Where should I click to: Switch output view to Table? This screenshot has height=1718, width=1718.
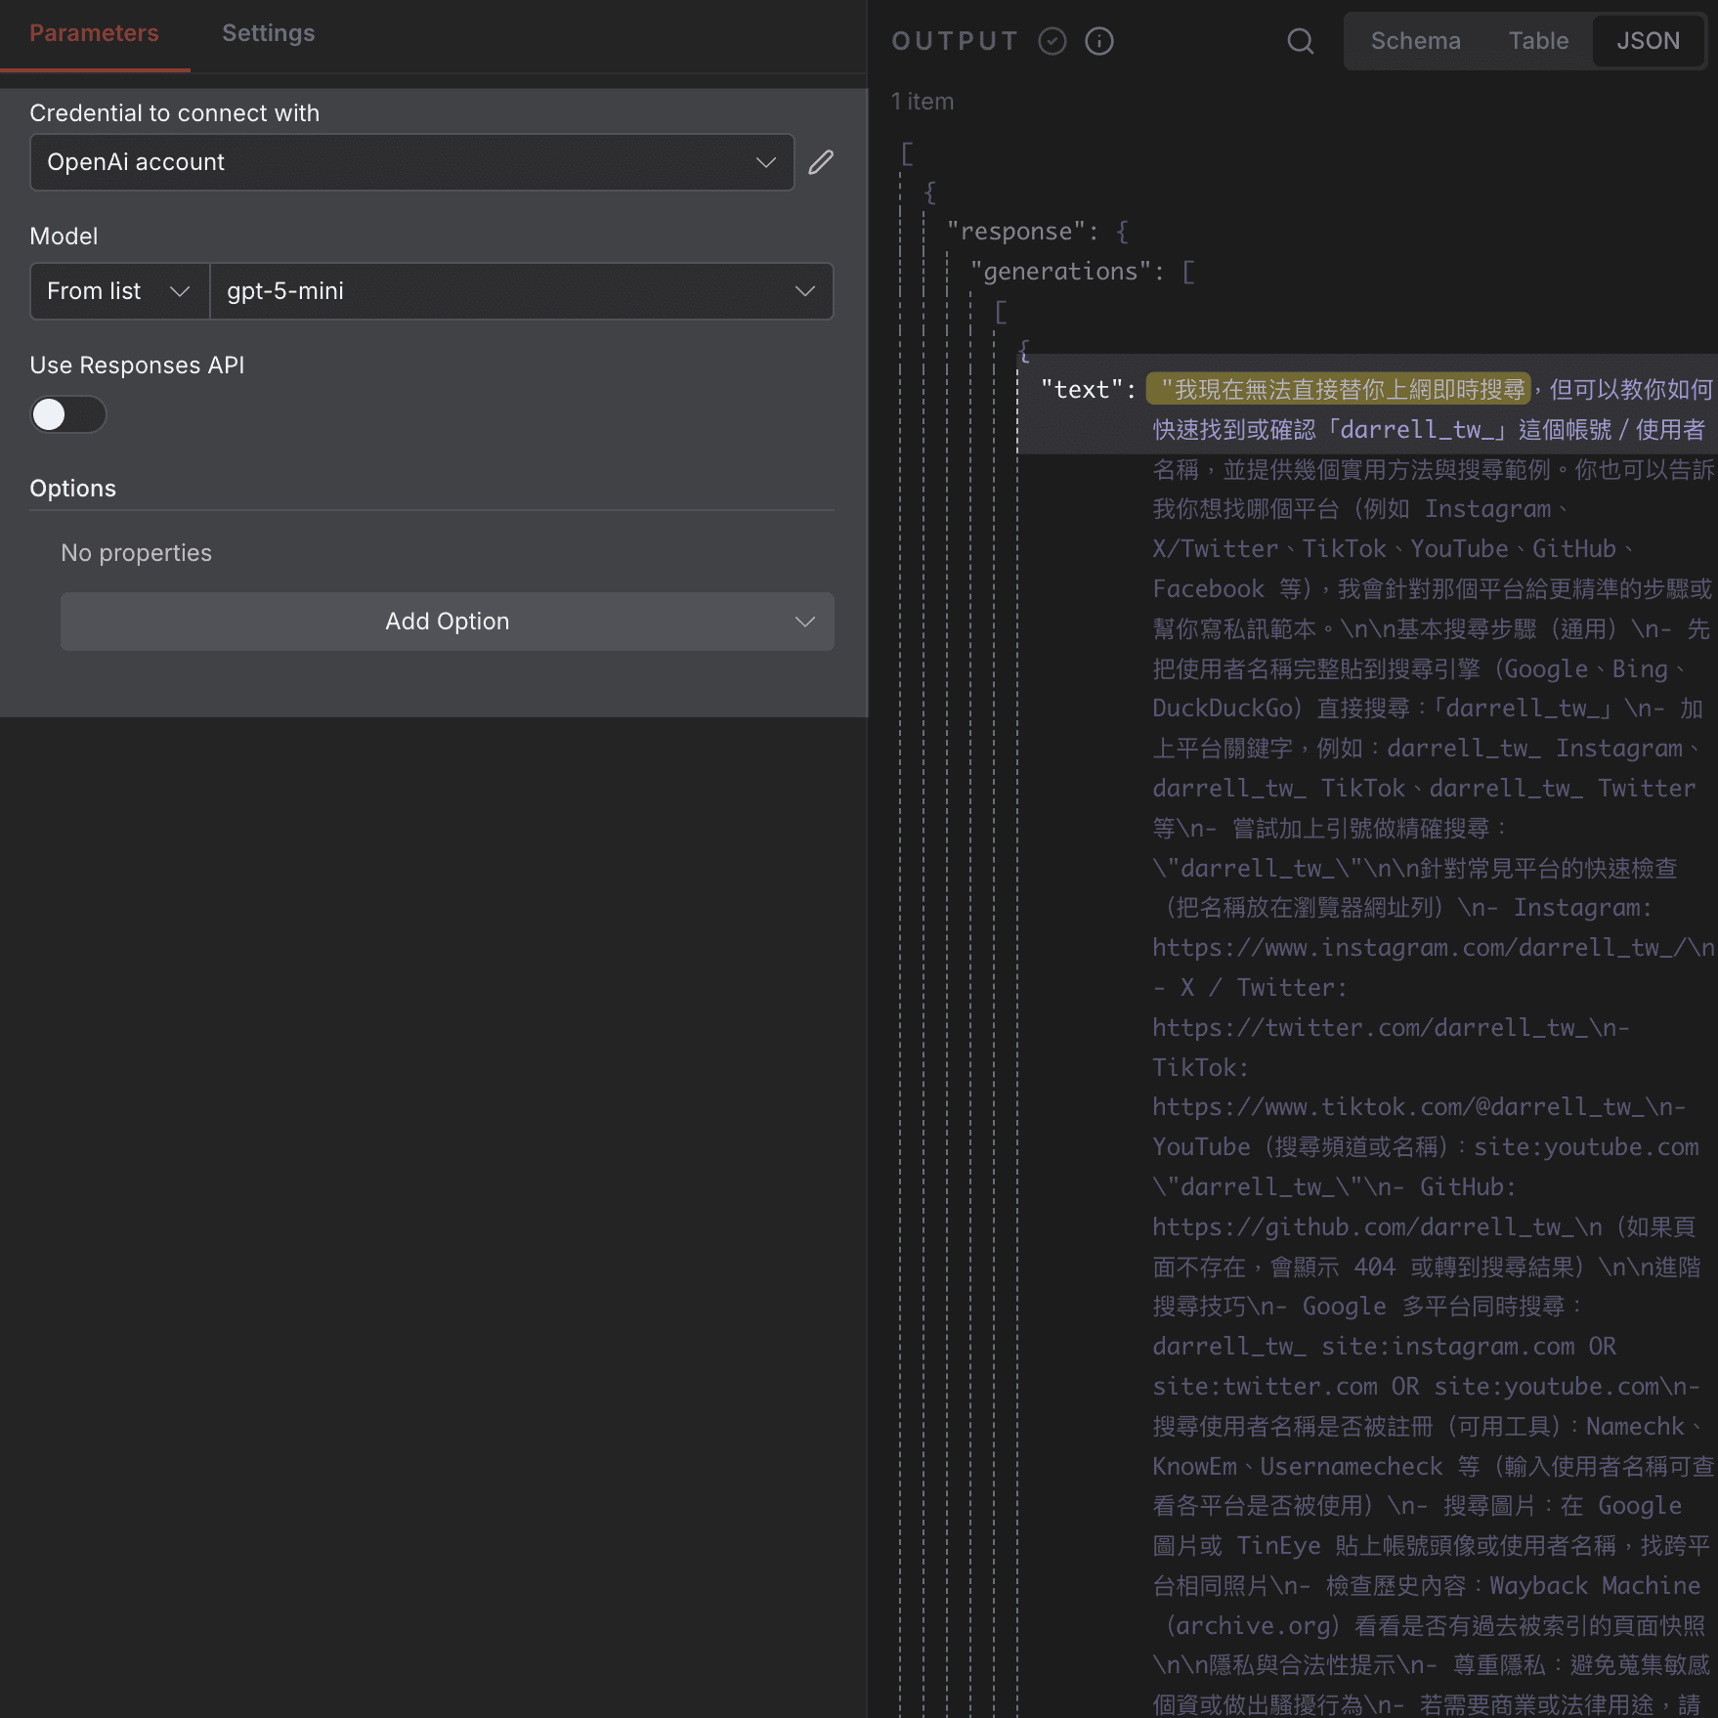(1538, 41)
